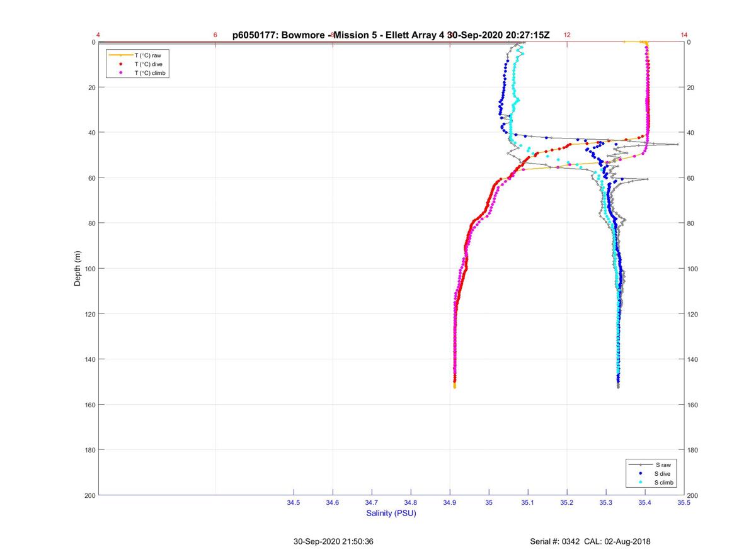The image size is (756, 557).
Task: Click the timestamp 30-Sep-2020 21:50:36
Action: [x=334, y=541]
